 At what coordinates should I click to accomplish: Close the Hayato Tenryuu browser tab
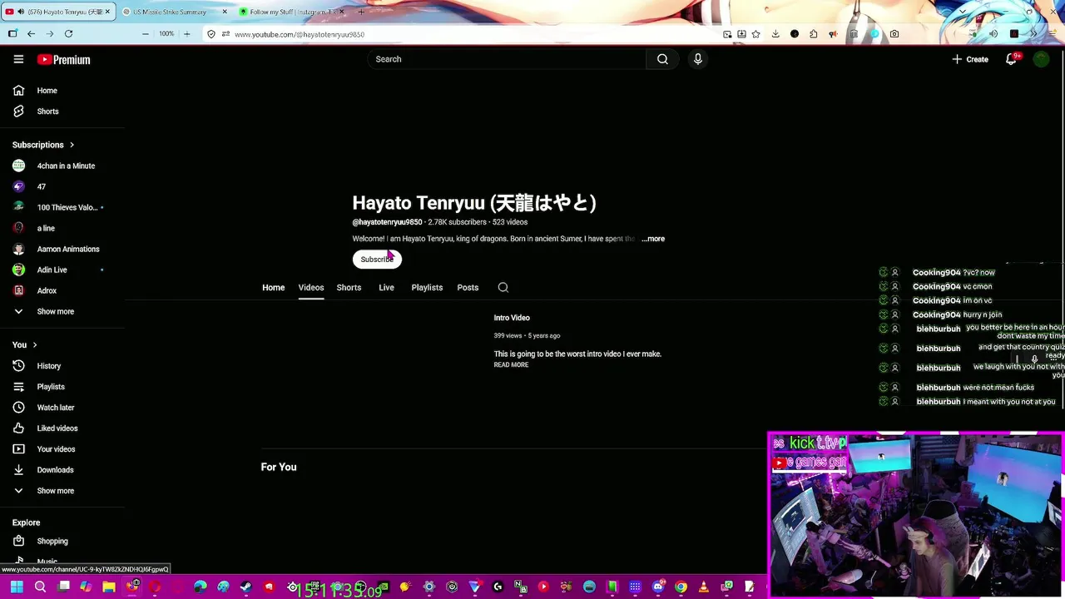tap(107, 12)
